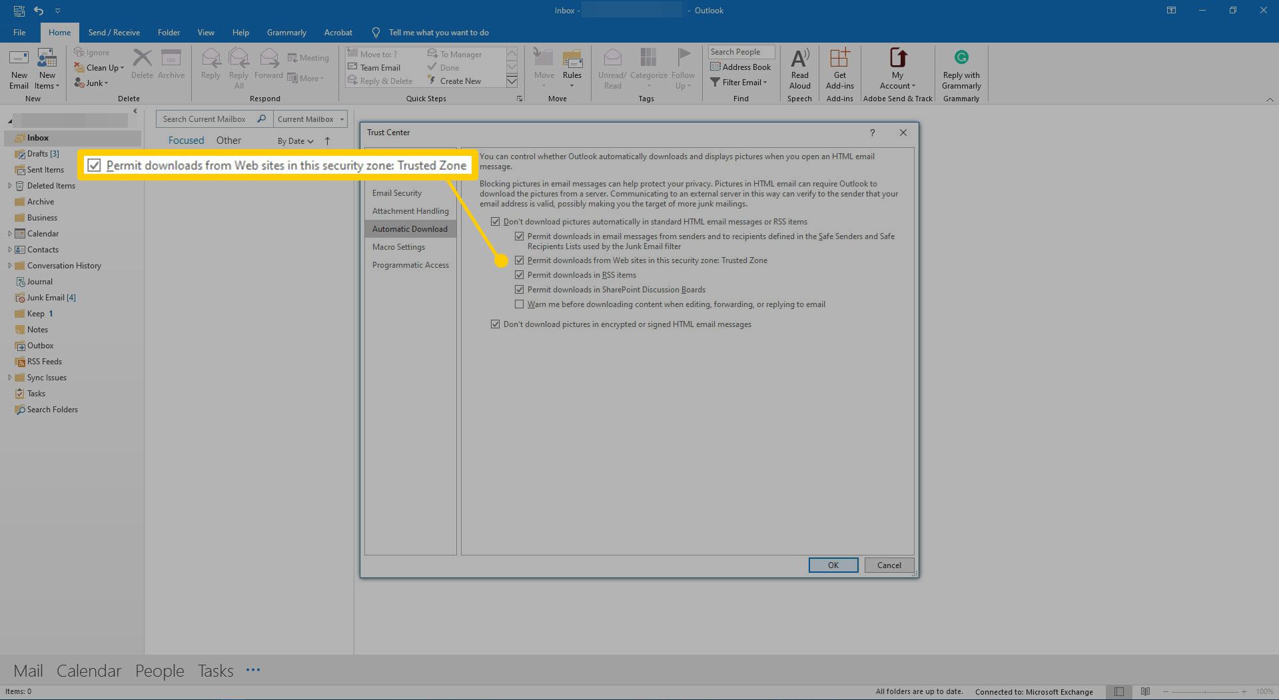The height and width of the screenshot is (700, 1279).
Task: Click the Follow Up flag icon
Action: click(683, 57)
